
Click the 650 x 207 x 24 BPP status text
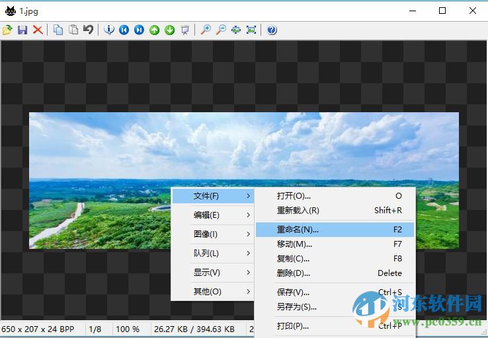pyautogui.click(x=38, y=329)
